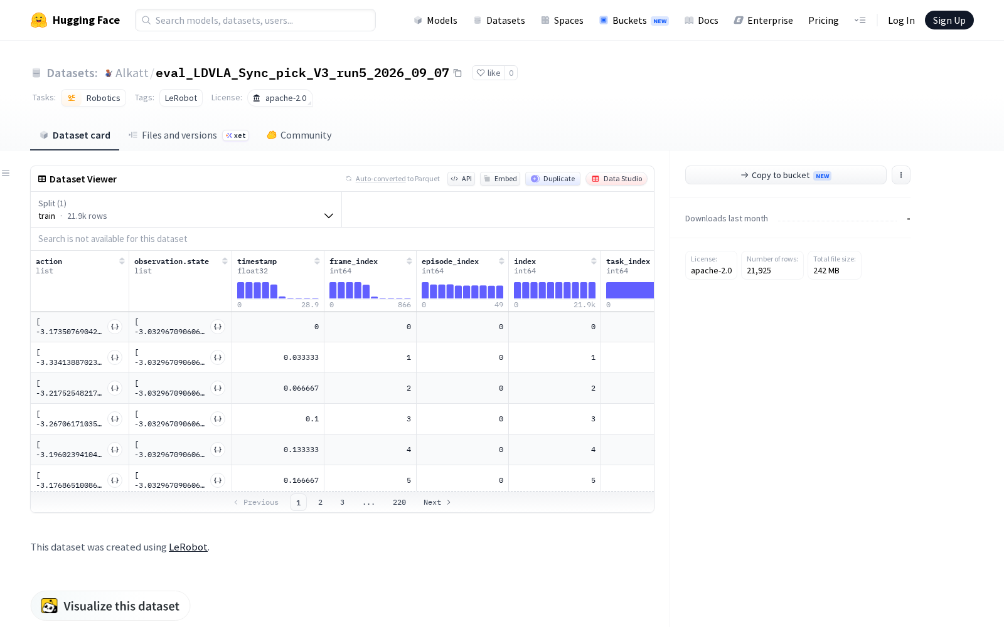Click the Alkatt user avatar
1004x627 pixels.
(109, 73)
